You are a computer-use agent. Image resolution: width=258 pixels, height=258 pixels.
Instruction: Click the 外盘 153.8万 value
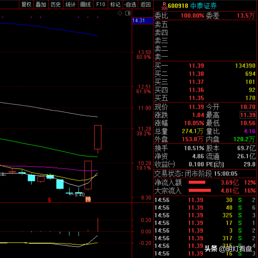pos(193,139)
